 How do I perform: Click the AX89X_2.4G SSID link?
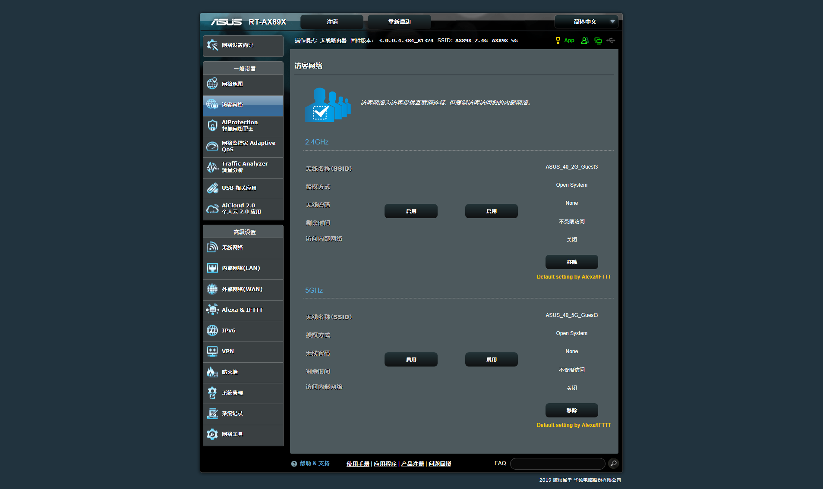pos(471,41)
